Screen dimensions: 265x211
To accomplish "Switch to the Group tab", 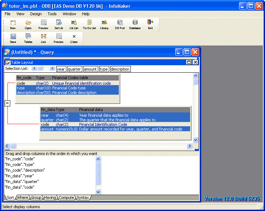I will tap(36, 198).
